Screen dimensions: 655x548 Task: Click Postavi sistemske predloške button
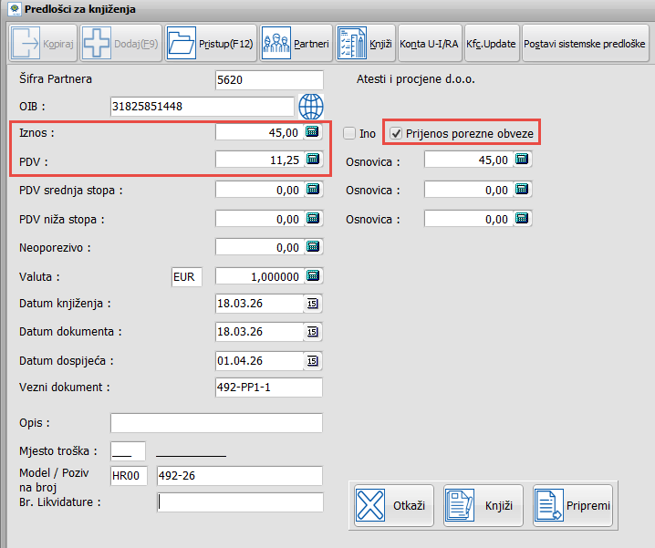pyautogui.click(x=585, y=43)
